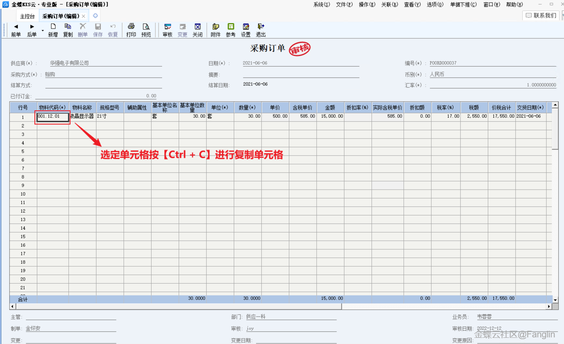
Task: Click the 审核 audit icon
Action: 167,30
